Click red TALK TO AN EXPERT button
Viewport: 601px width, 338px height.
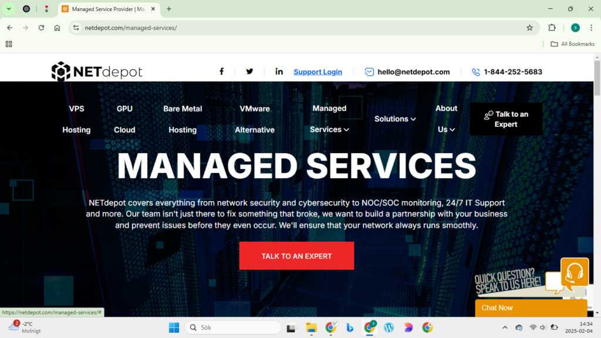point(296,256)
